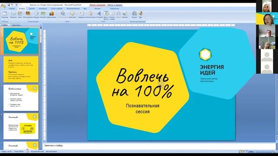Insert Дата и время into the slide
Viewport: 278px width, 156px height.
point(106,16)
